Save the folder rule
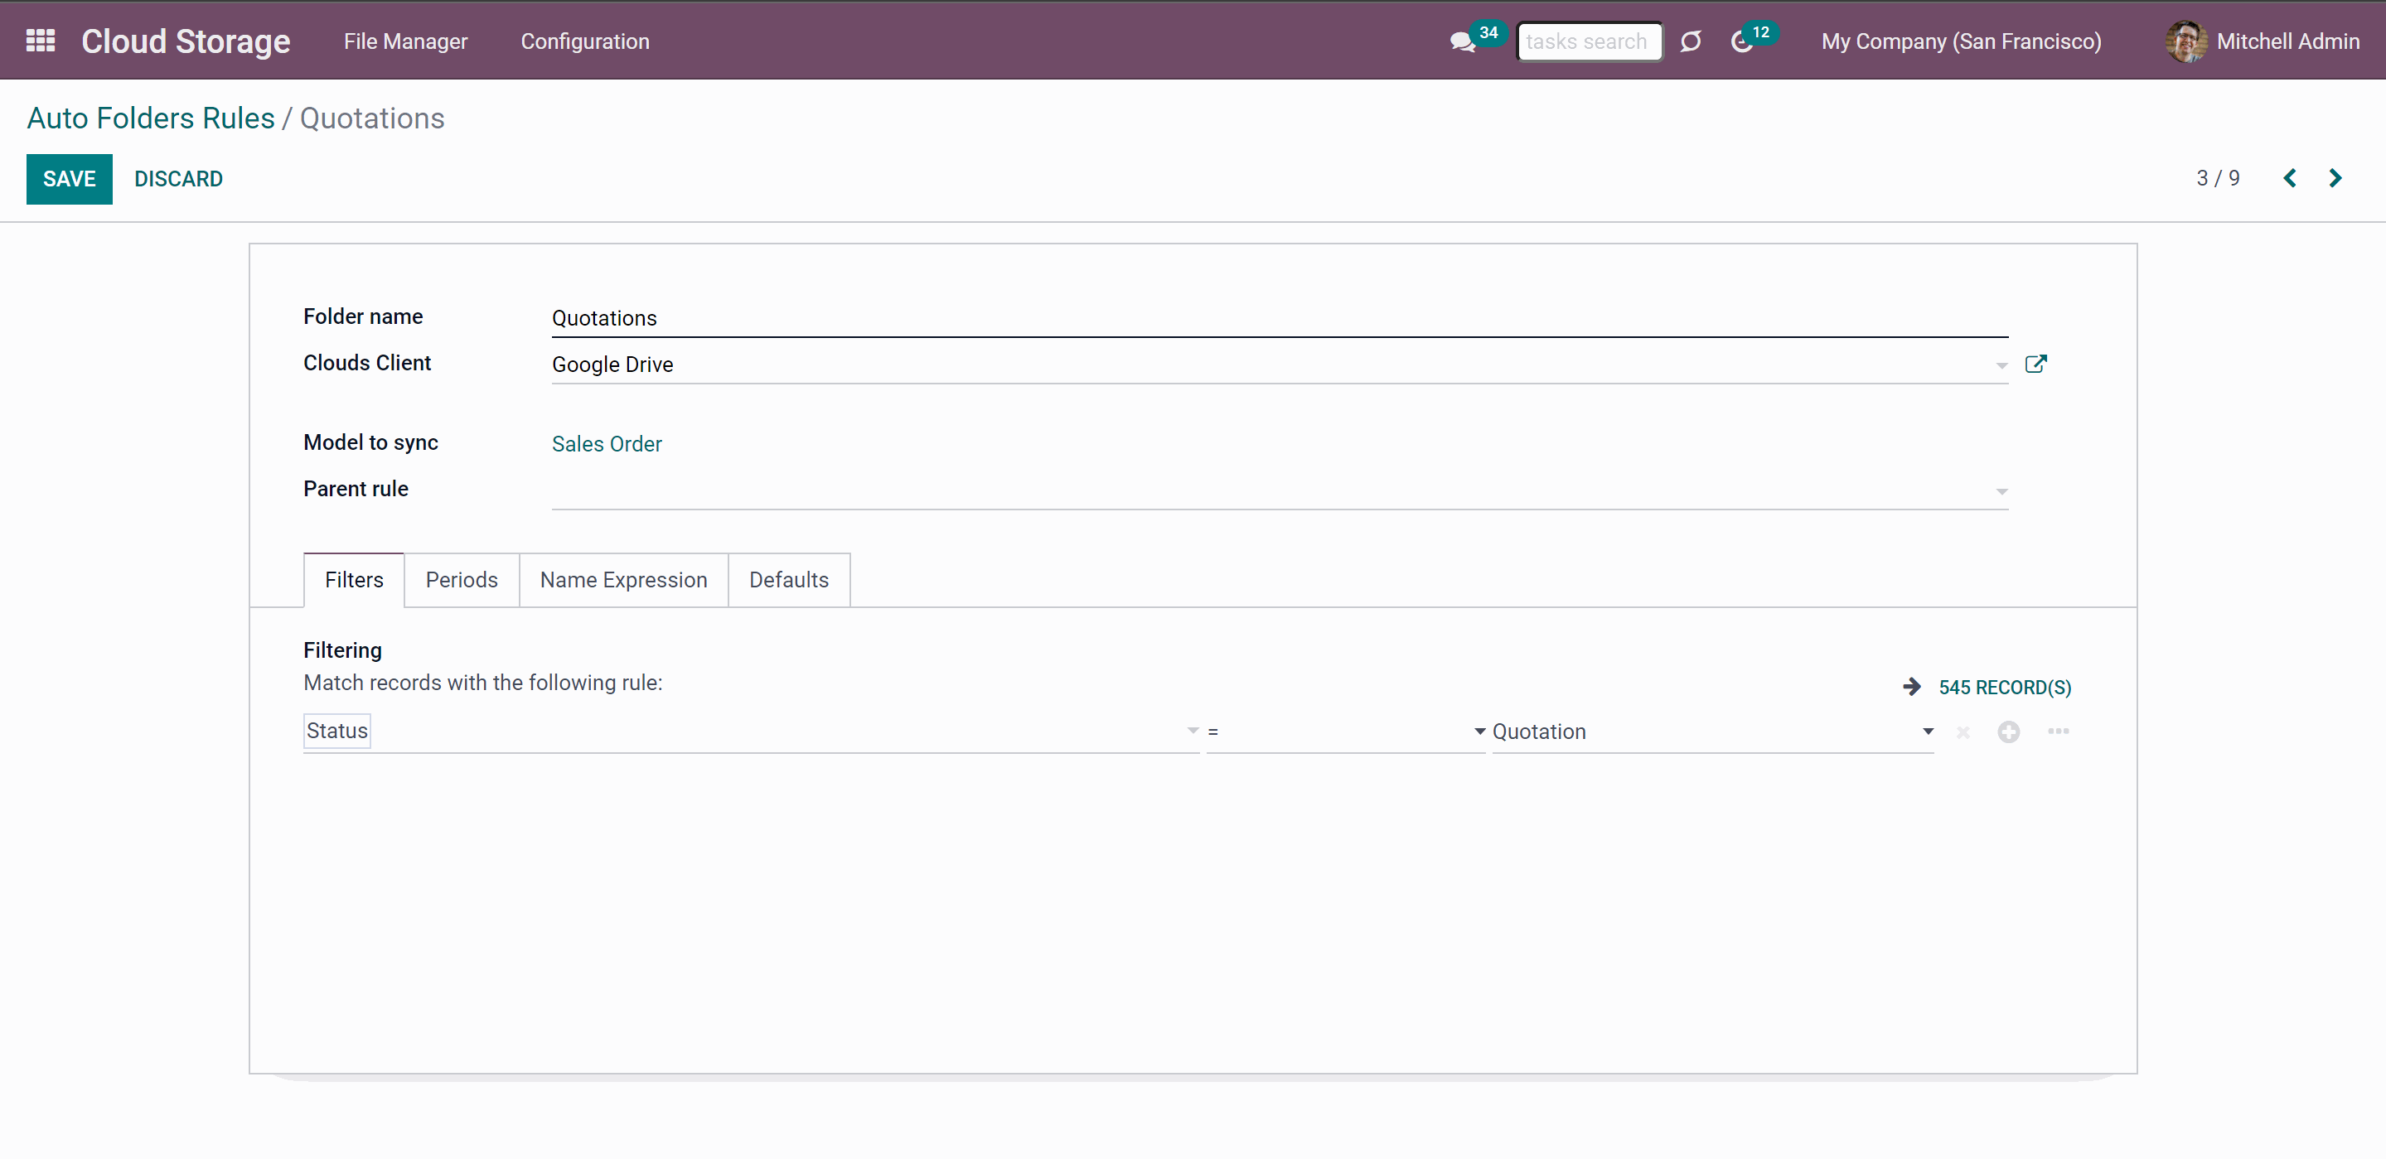The height and width of the screenshot is (1159, 2386). click(x=70, y=179)
